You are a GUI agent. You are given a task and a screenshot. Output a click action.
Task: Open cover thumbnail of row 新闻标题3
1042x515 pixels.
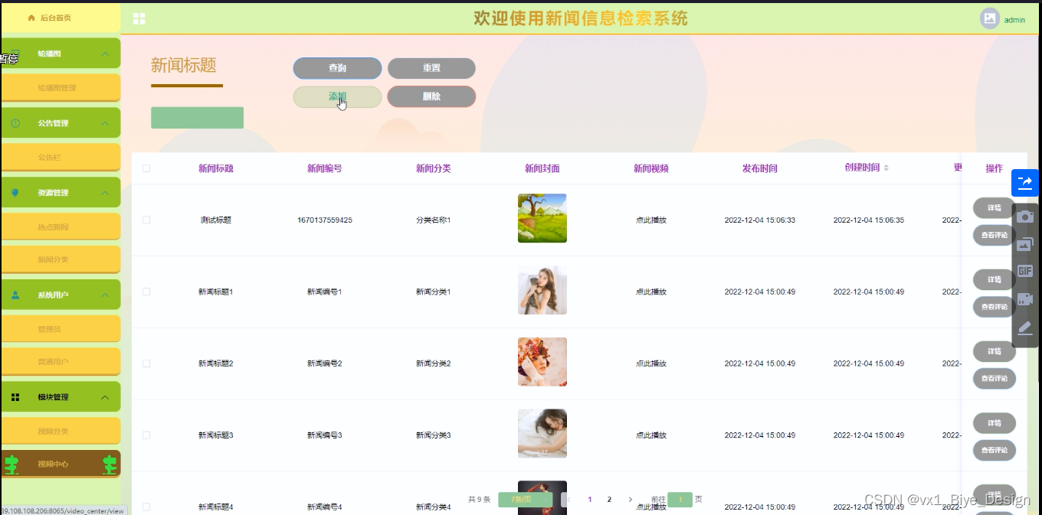(x=542, y=433)
